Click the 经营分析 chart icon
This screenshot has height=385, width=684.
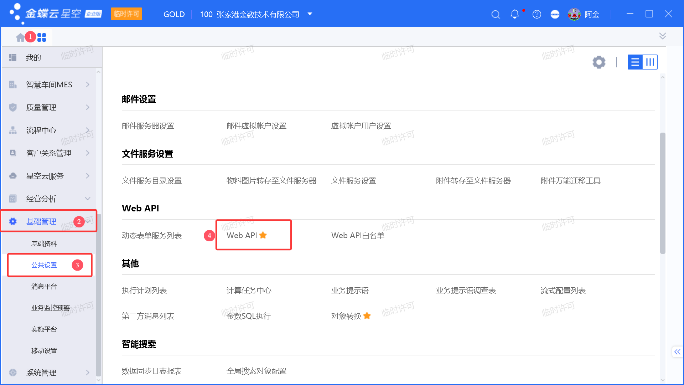click(x=13, y=199)
